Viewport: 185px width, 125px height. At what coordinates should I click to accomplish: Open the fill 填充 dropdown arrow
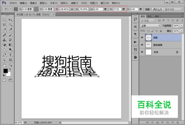[x=181, y=31]
